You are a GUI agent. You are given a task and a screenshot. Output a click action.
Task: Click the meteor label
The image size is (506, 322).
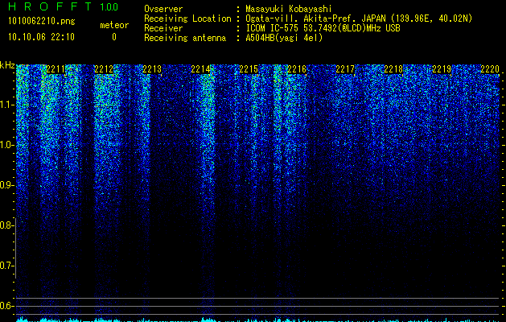click(x=114, y=25)
